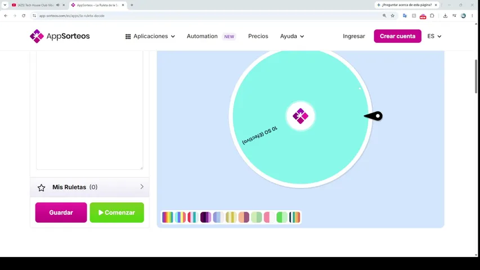480x270 pixels.
Task: Open the Aplicaciones dropdown menu
Action: point(150,36)
